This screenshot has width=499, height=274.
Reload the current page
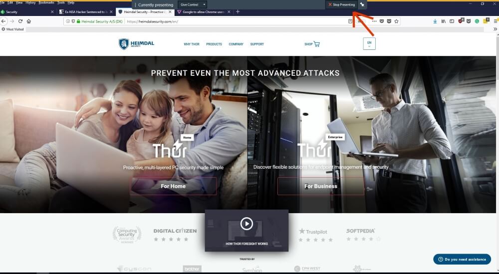20,21
